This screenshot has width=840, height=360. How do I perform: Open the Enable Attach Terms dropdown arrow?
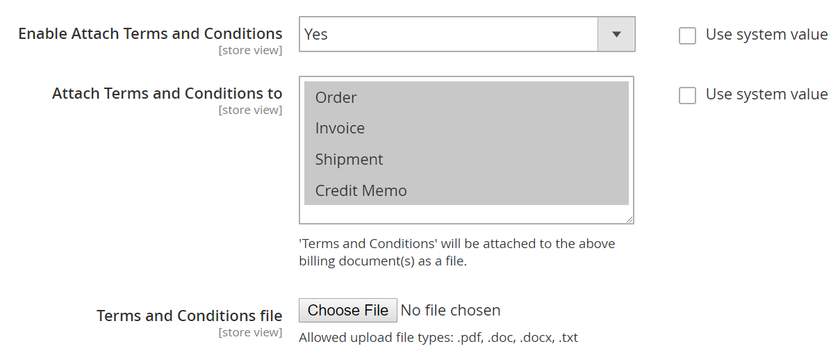click(x=616, y=34)
